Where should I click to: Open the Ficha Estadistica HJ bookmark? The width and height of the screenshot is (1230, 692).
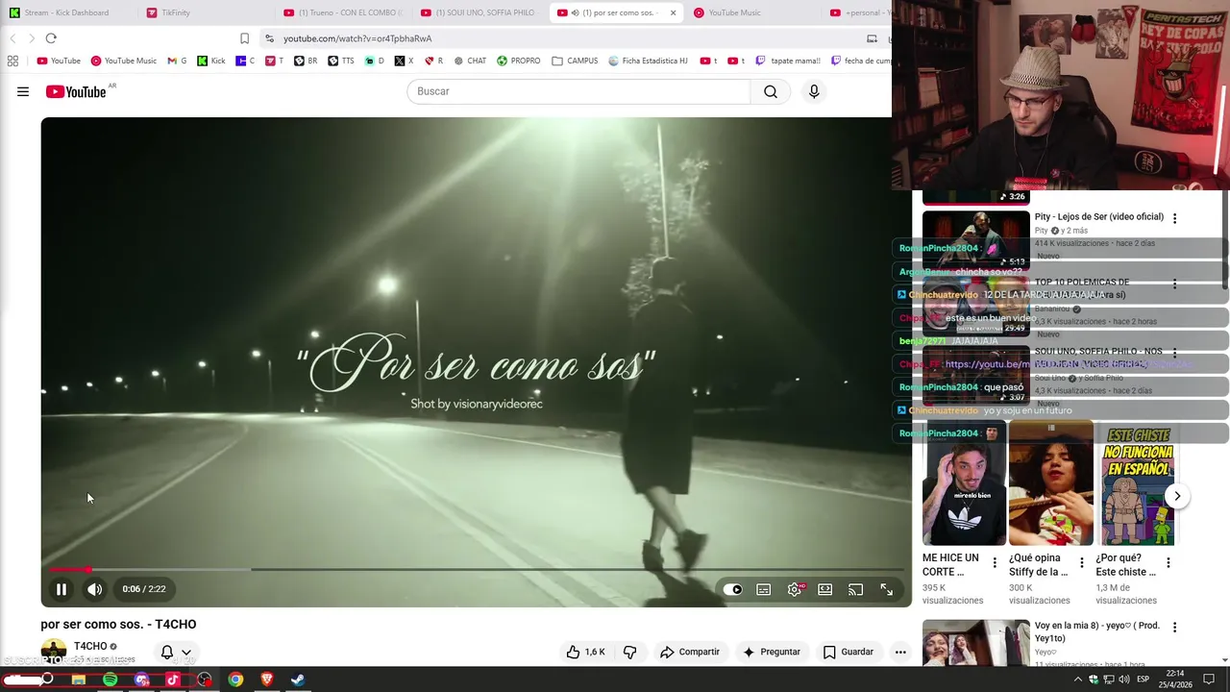point(648,61)
